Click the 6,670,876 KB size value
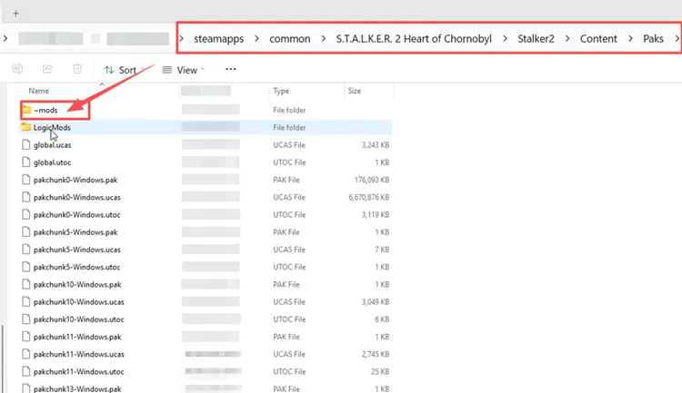The height and width of the screenshot is (393, 682). coord(369,197)
